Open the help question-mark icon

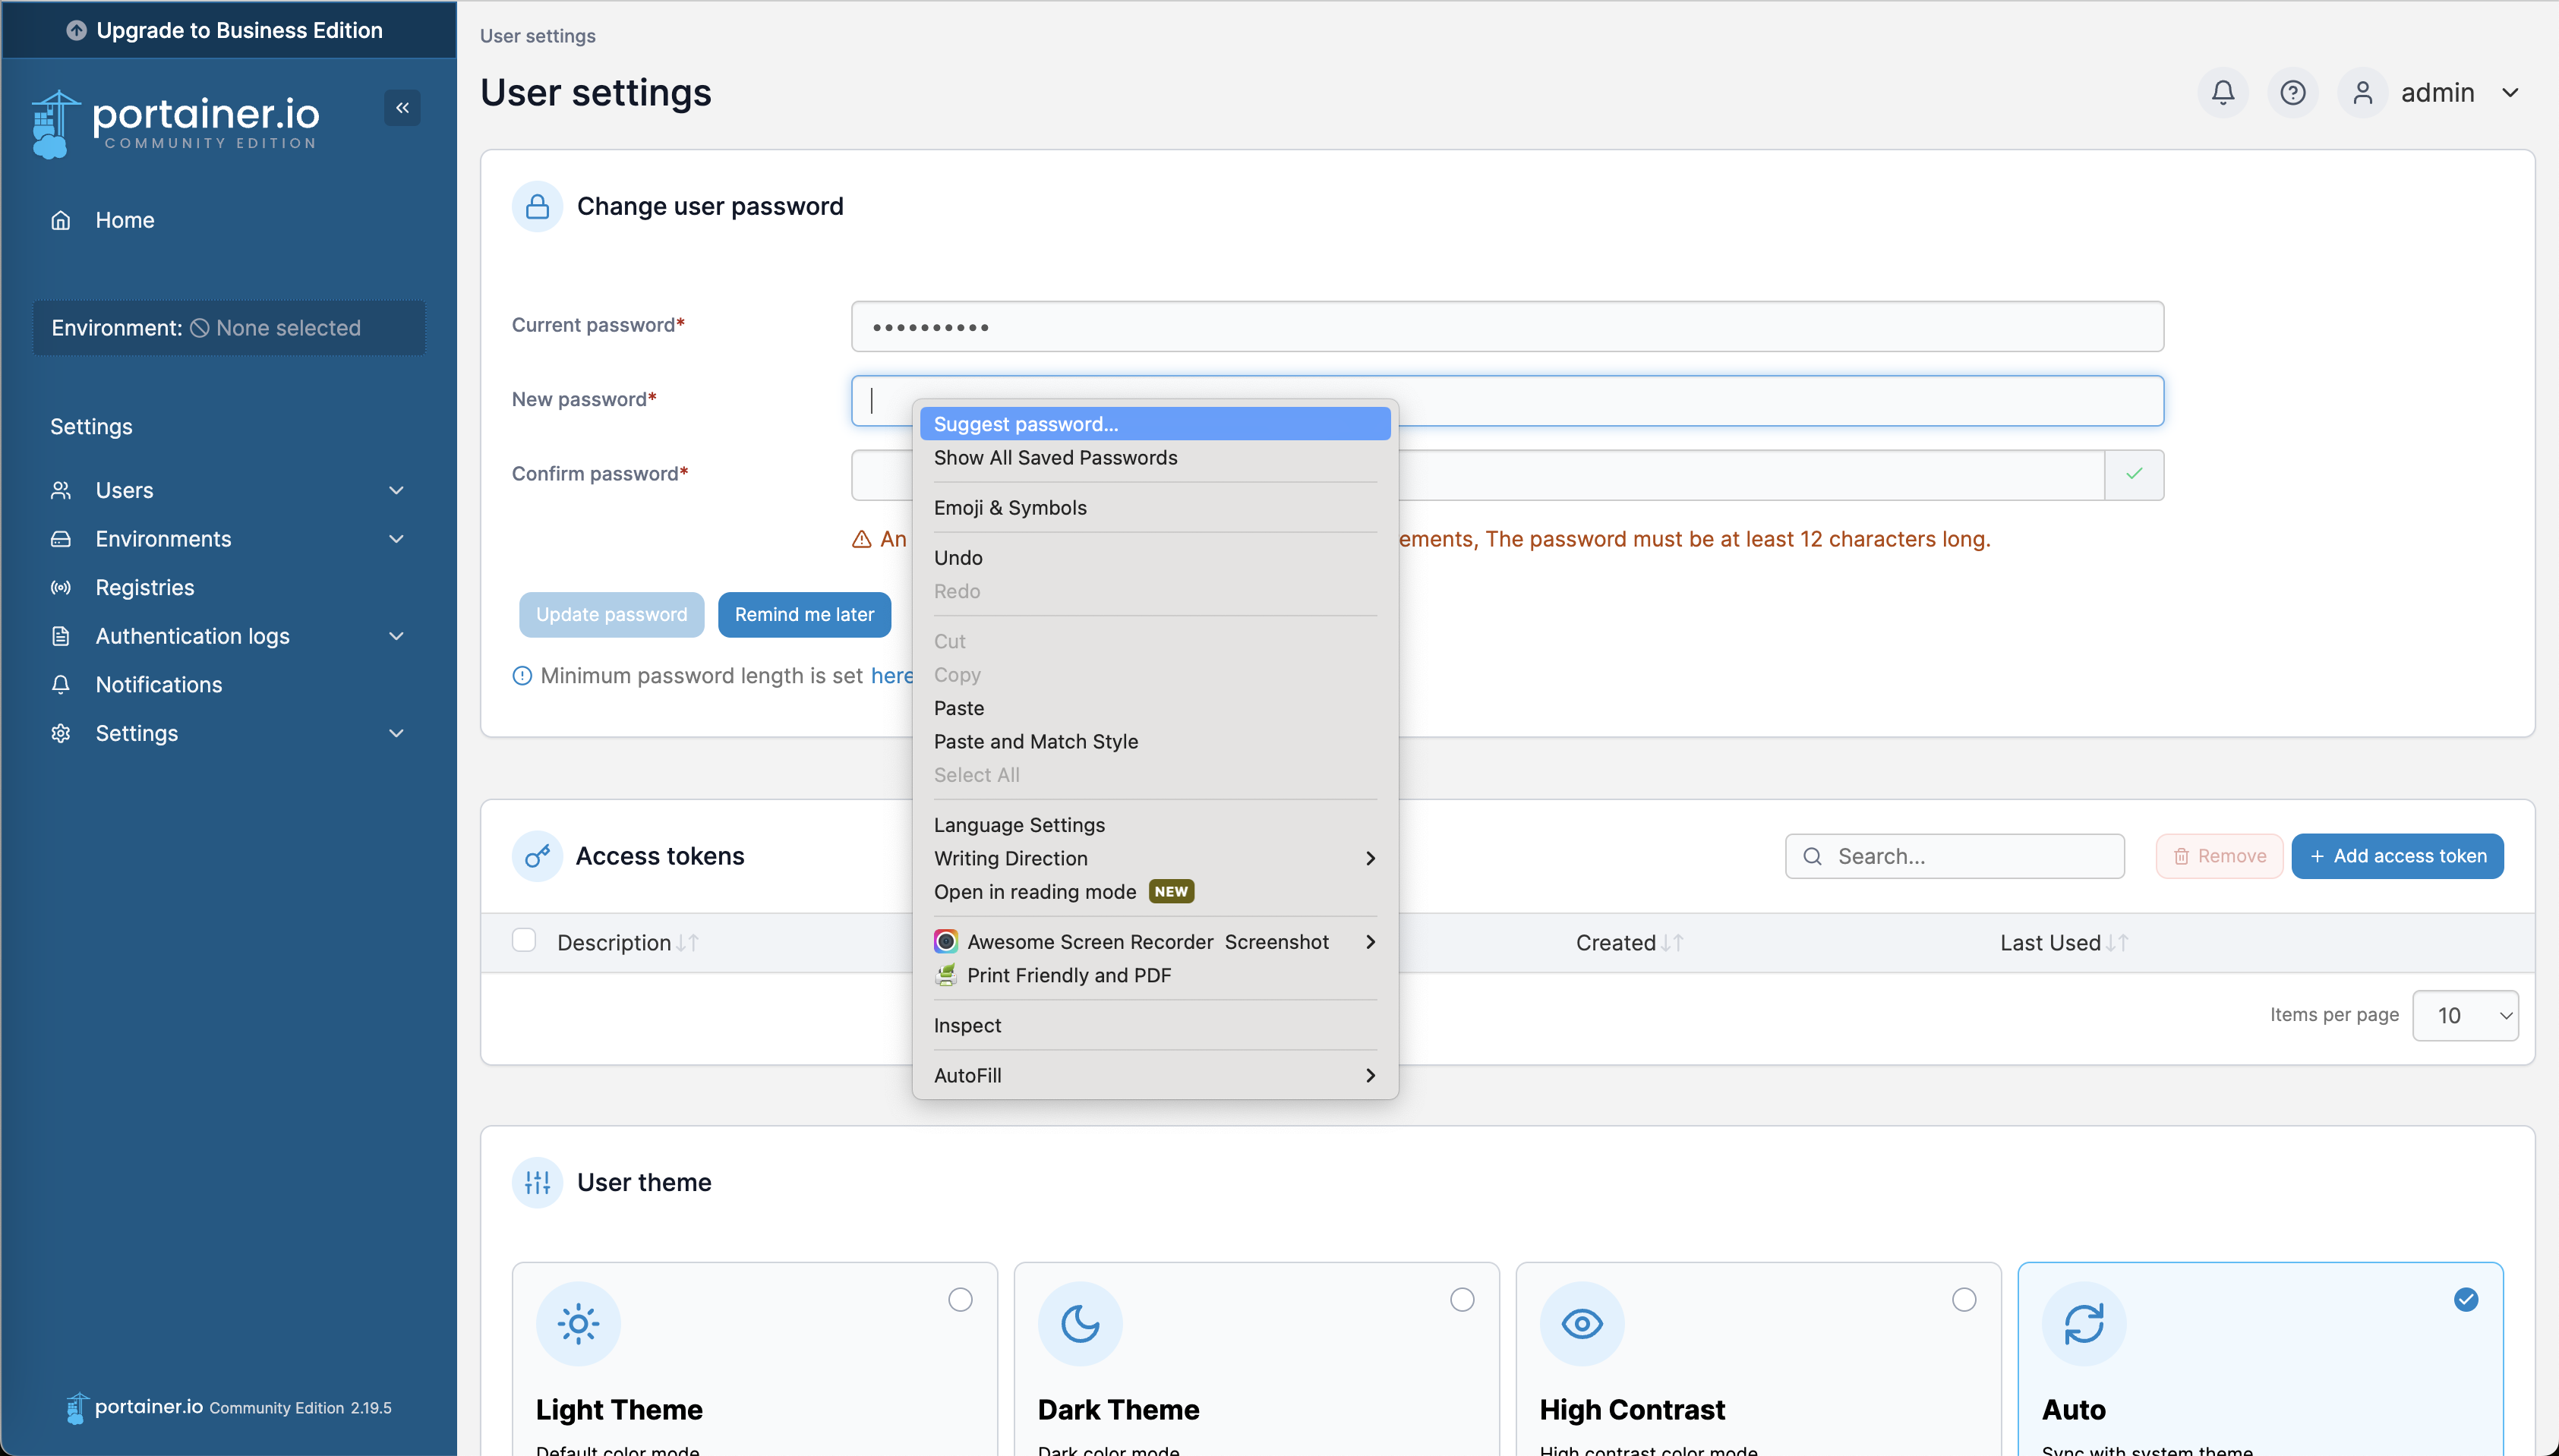click(x=2292, y=93)
